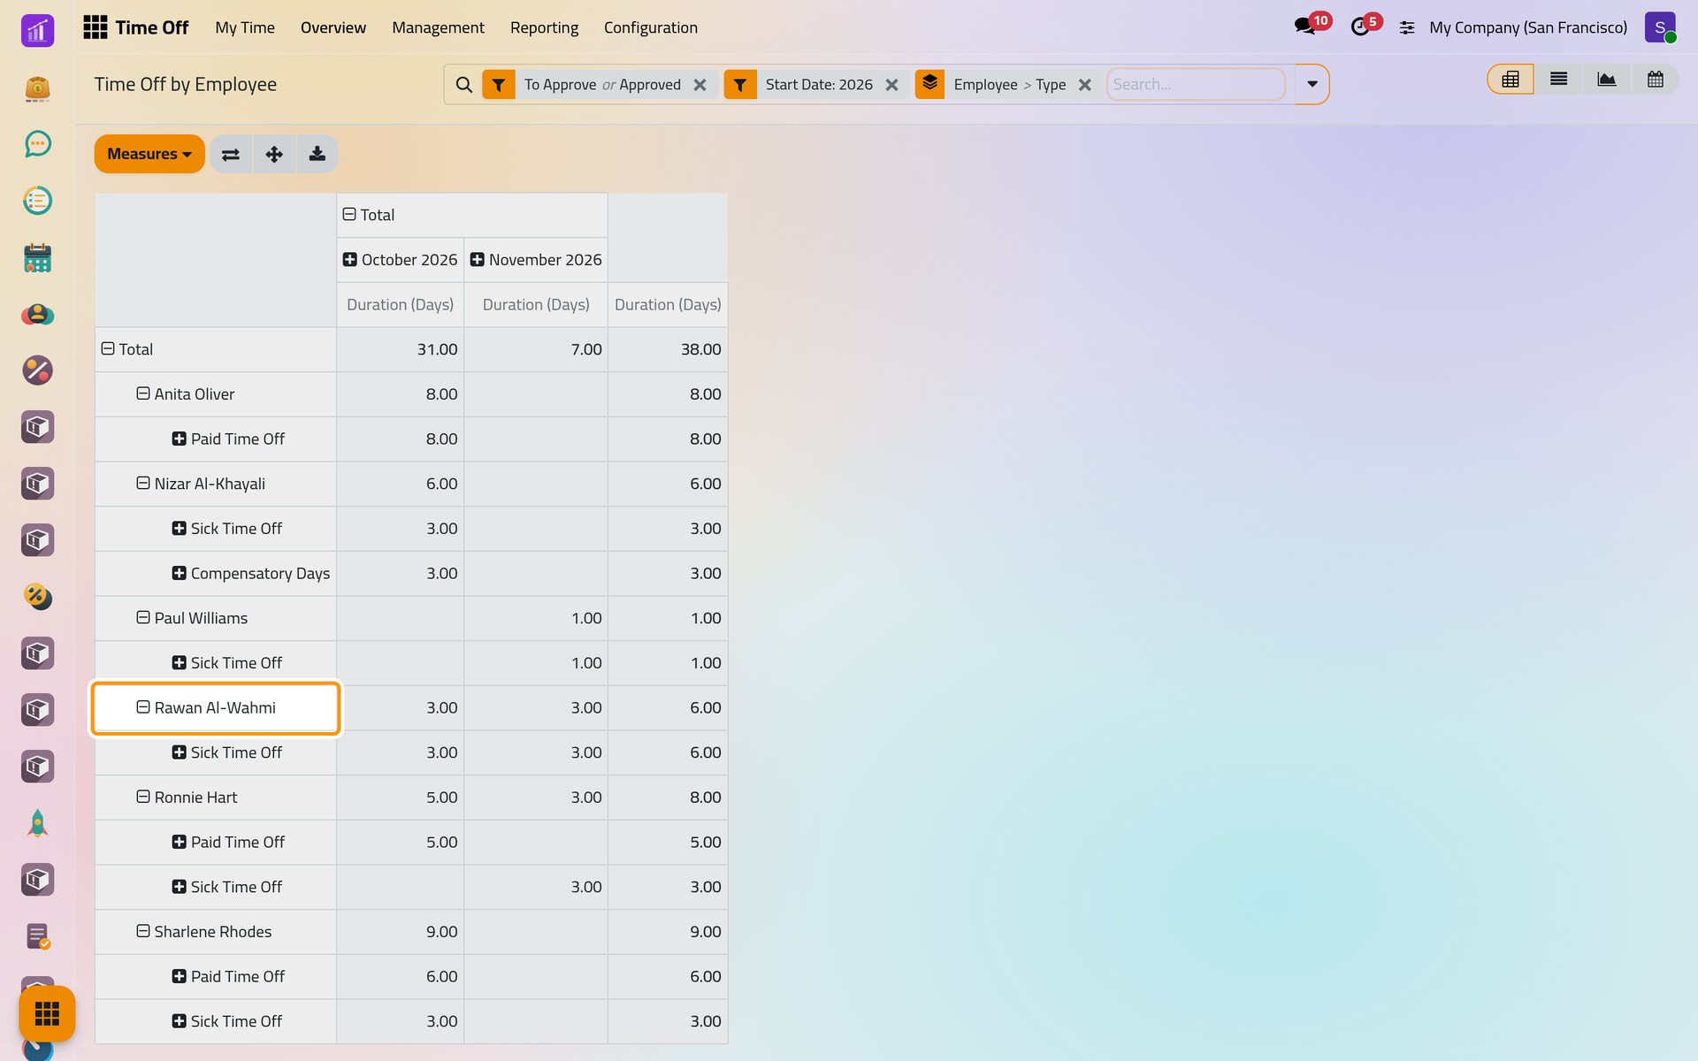This screenshot has height=1061, width=1698.
Task: Click the magnifier search icon
Action: 463,85
